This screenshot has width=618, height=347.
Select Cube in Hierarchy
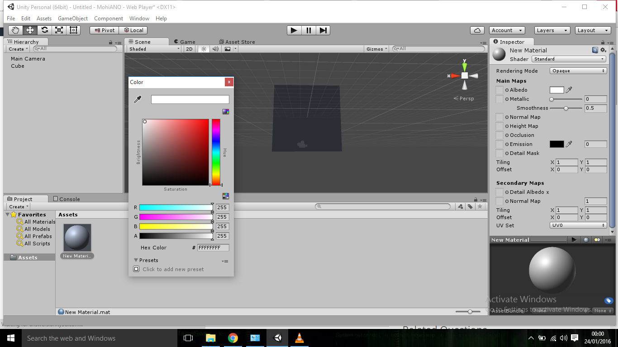point(18,66)
